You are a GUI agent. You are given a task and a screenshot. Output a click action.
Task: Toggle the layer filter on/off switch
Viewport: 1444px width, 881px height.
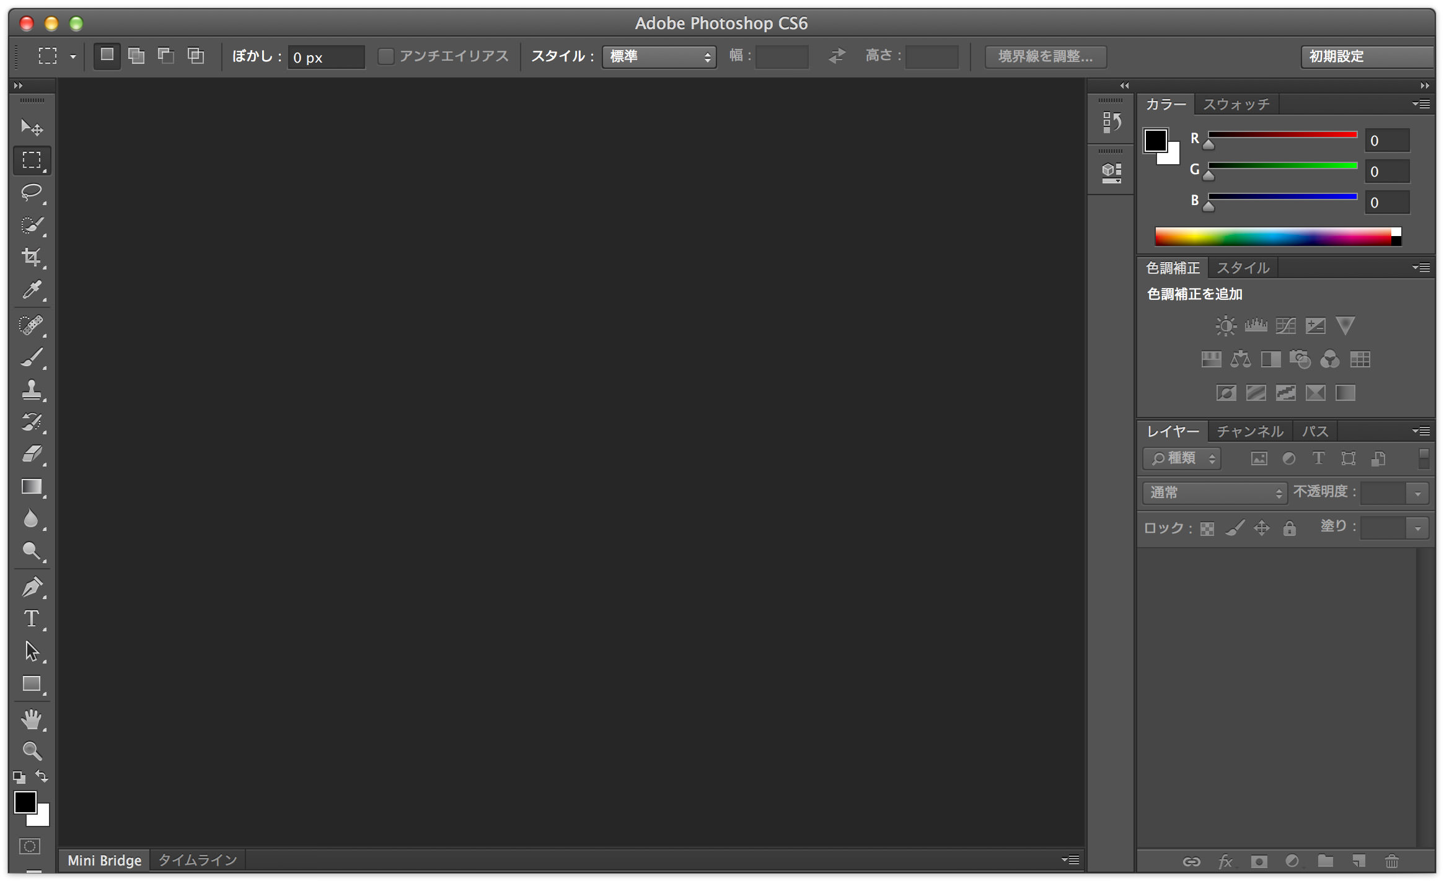point(1424,458)
